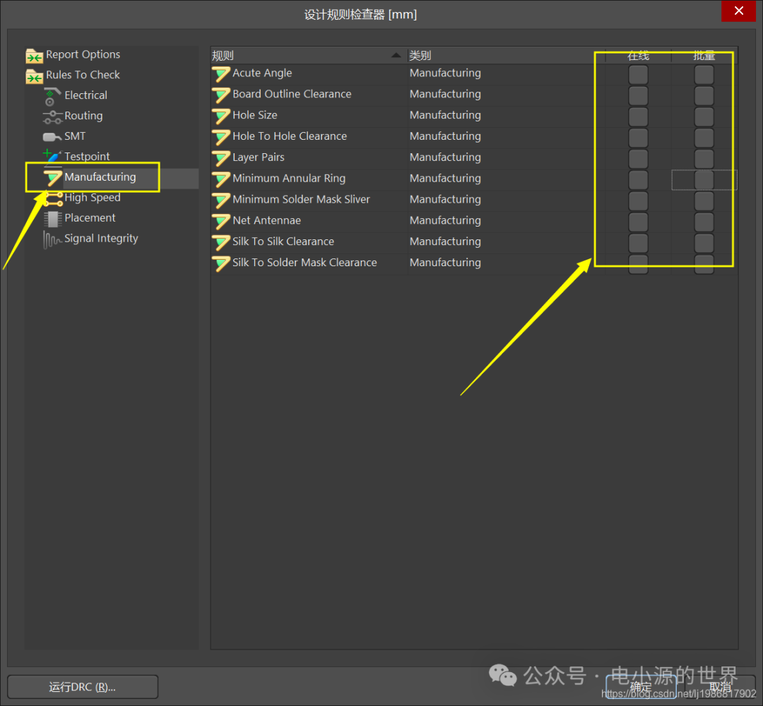Viewport: 763px width, 706px height.
Task: Click the Silk To Silk Clearance icon
Action: pyautogui.click(x=221, y=242)
